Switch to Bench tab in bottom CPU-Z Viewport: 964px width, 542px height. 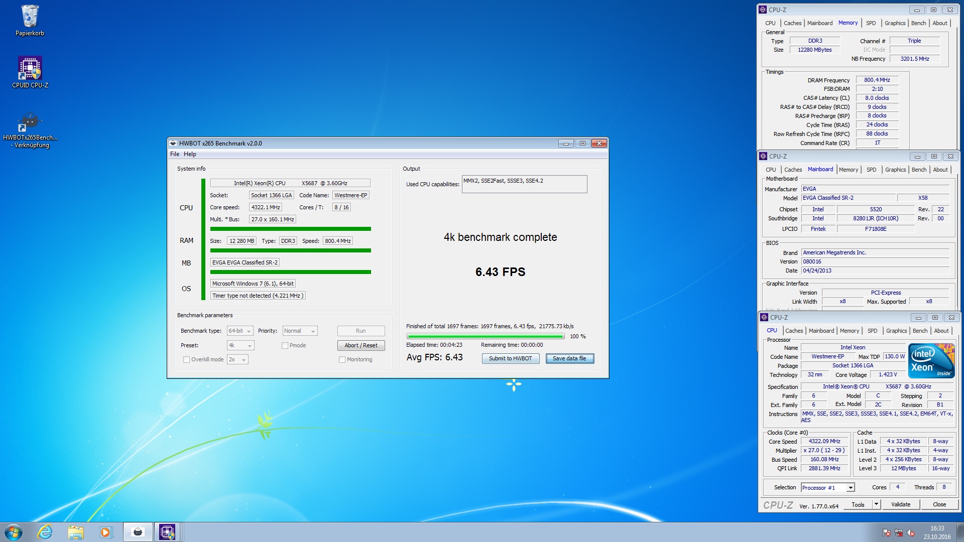(920, 331)
